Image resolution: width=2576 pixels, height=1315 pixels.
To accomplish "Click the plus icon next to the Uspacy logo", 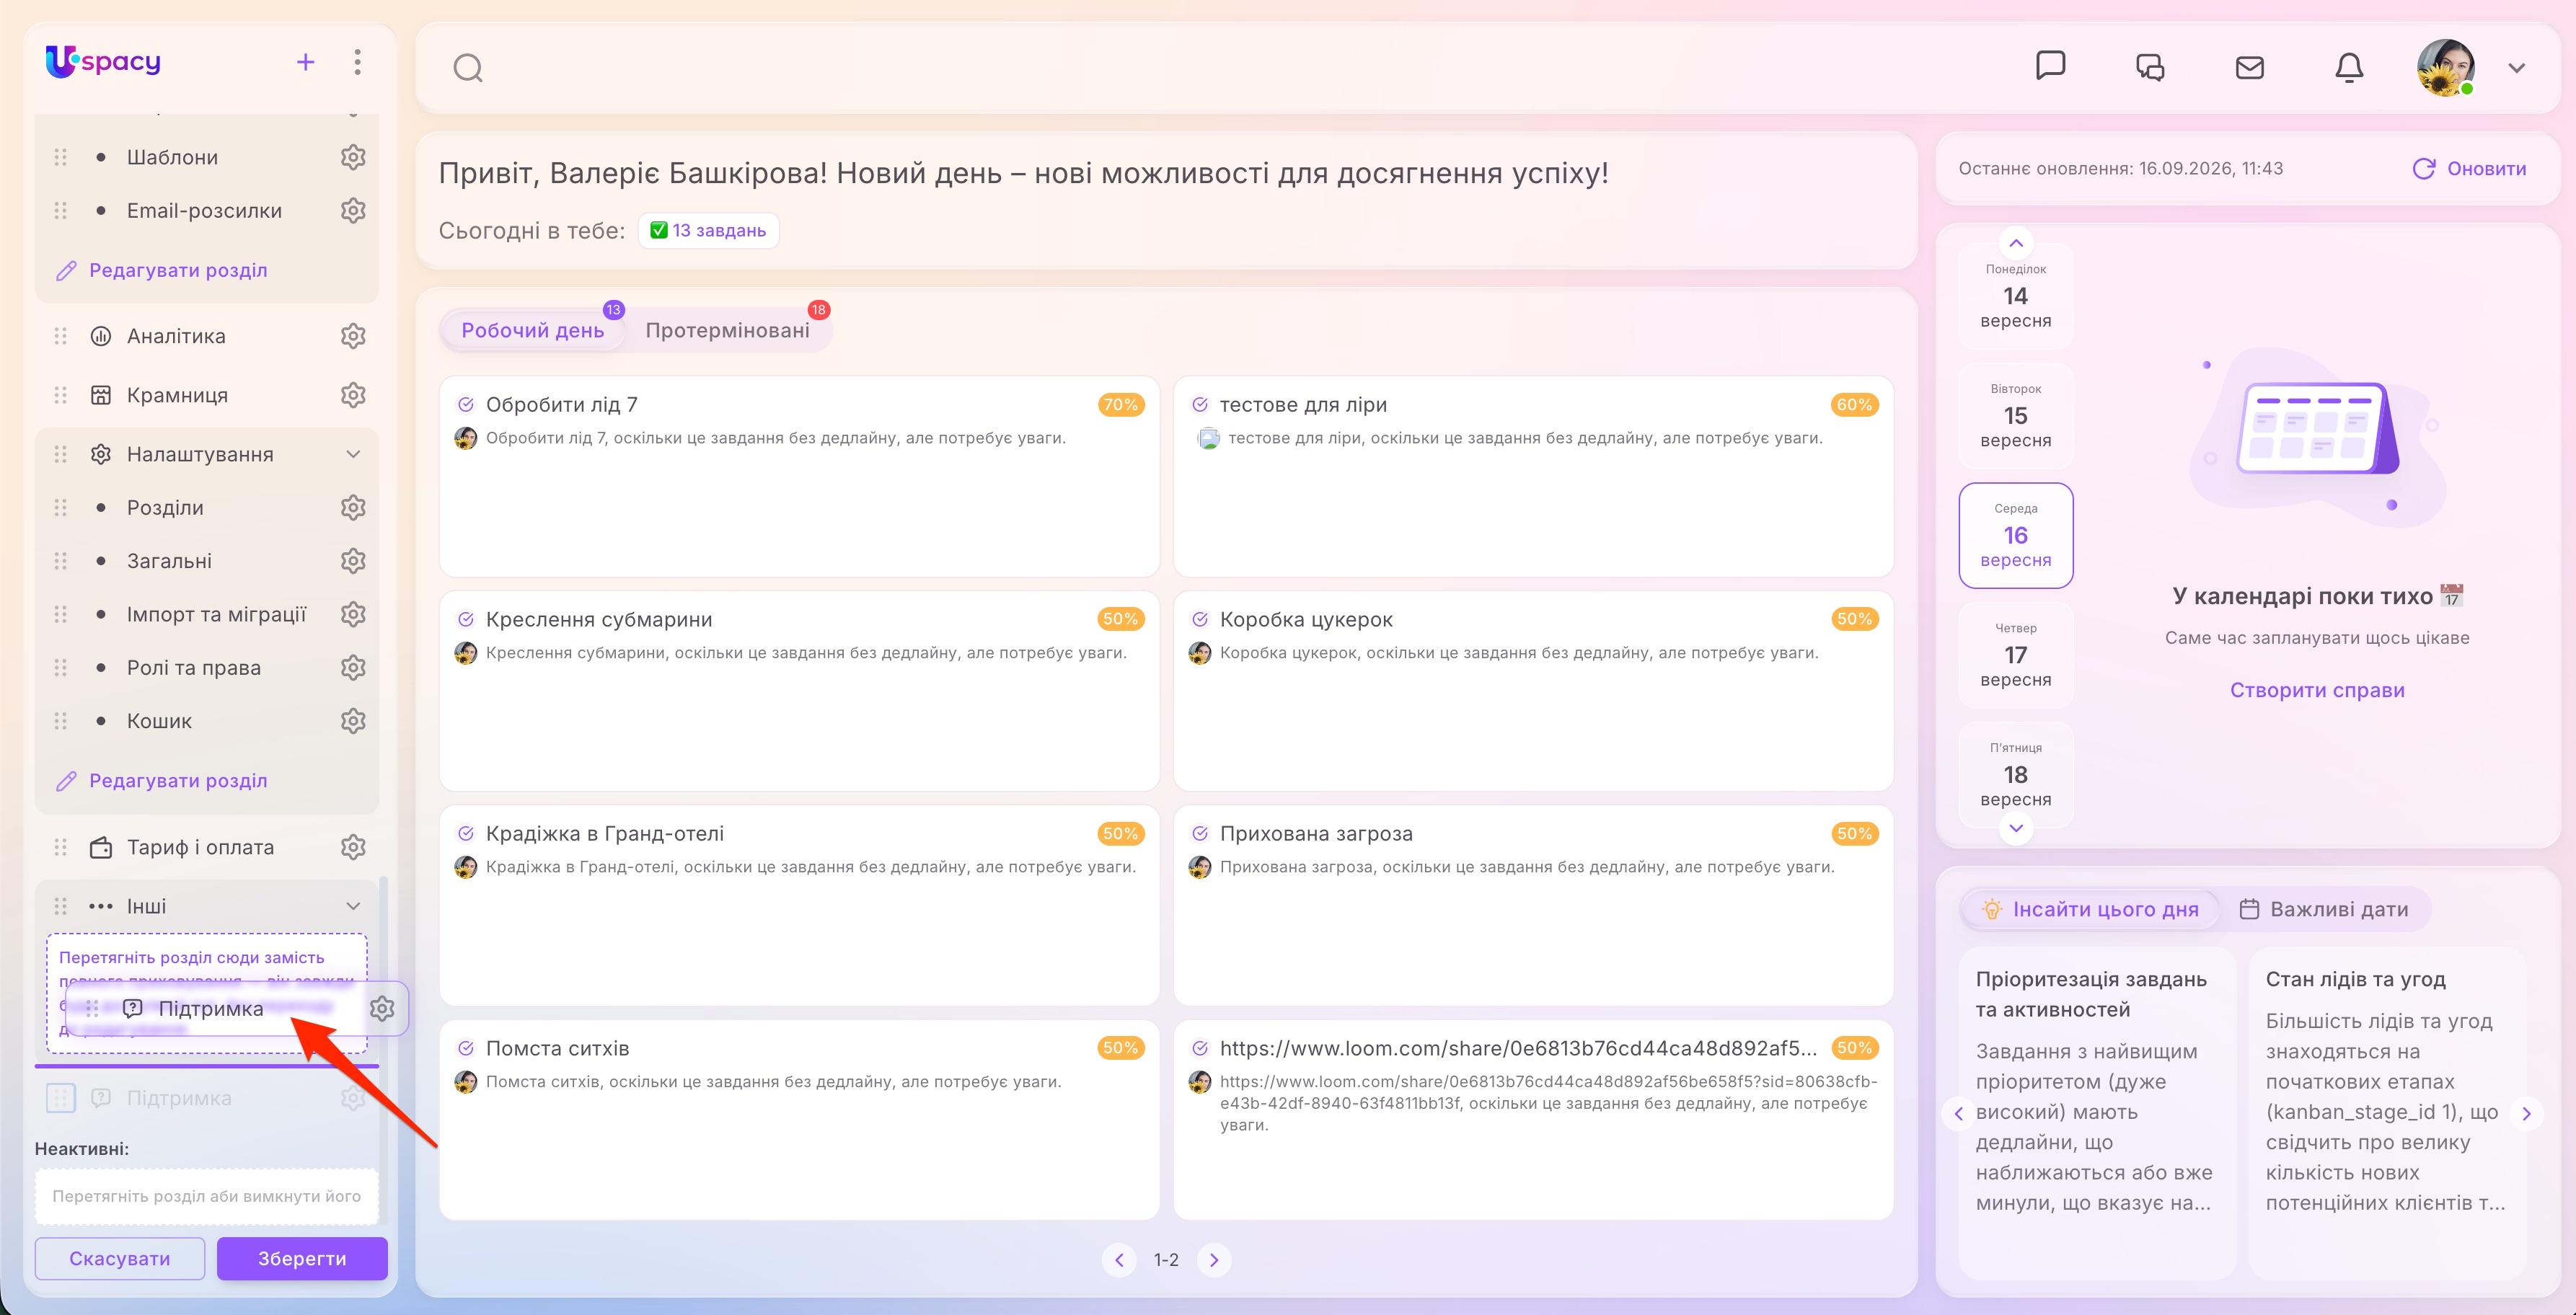I will [x=306, y=62].
